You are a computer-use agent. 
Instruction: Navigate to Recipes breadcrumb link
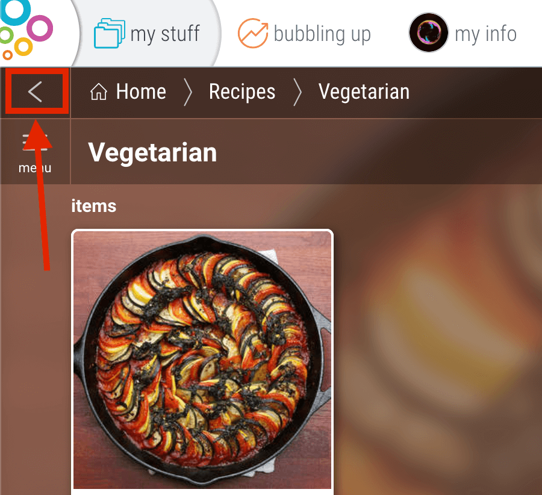242,92
